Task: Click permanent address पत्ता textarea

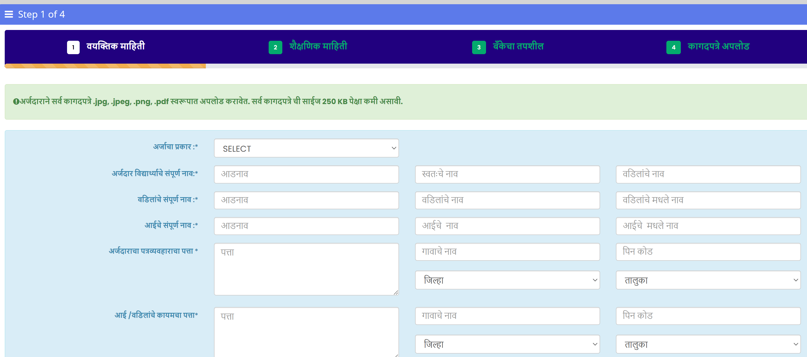Action: (x=307, y=332)
